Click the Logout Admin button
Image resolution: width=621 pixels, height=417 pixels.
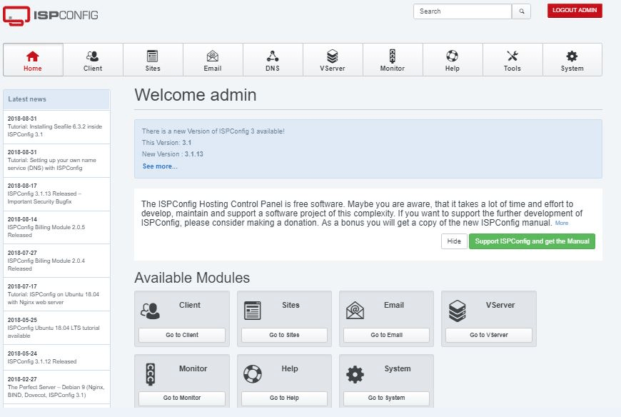(575, 11)
